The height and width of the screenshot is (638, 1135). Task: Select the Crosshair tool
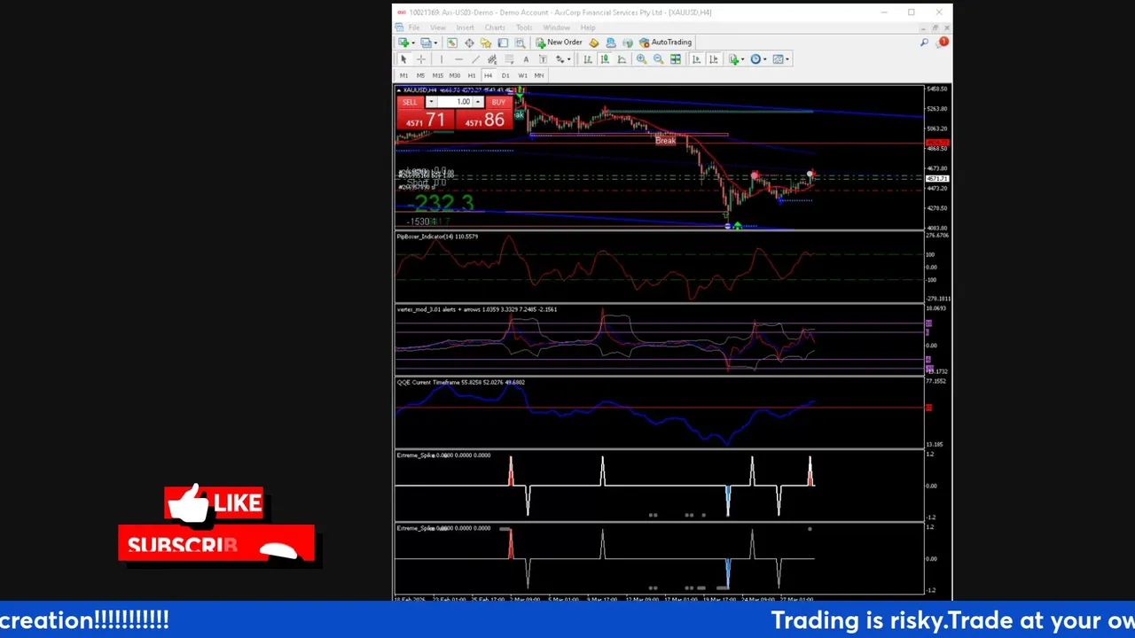(421, 59)
